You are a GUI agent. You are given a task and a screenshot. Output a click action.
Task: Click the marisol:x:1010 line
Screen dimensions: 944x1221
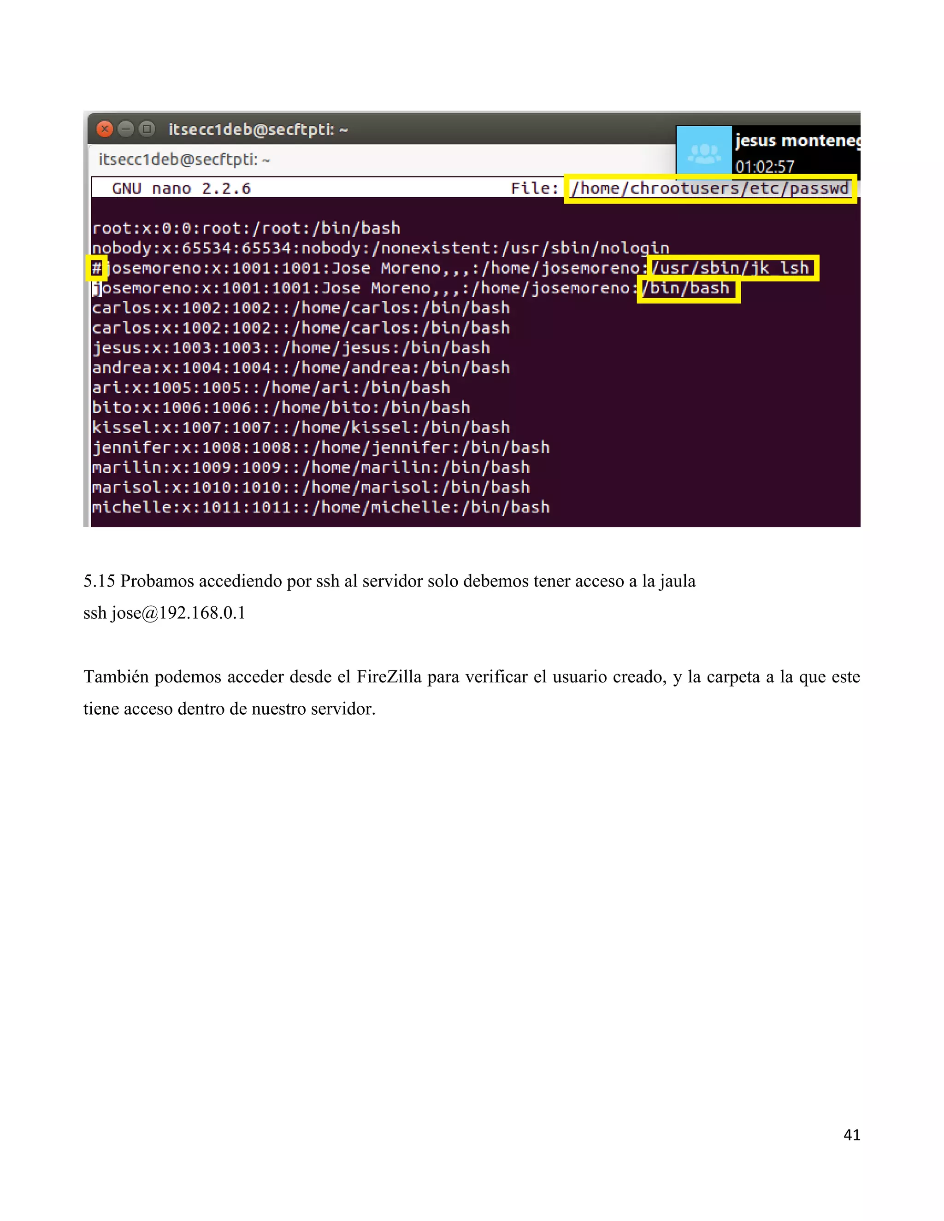[311, 487]
